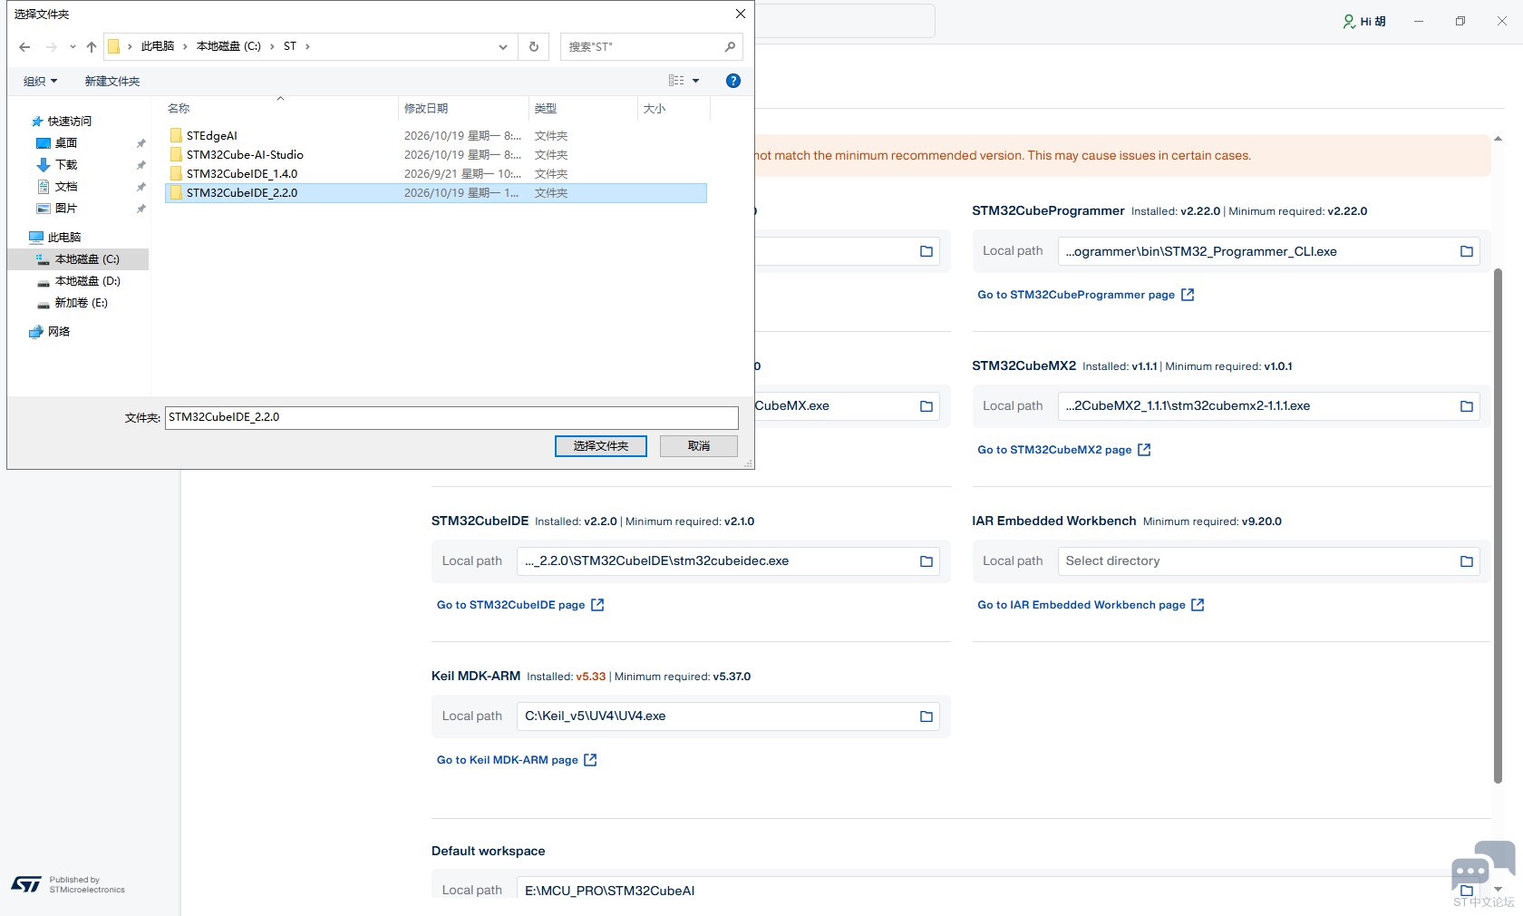Click the folder name input field
This screenshot has width=1523, height=916.
(451, 417)
